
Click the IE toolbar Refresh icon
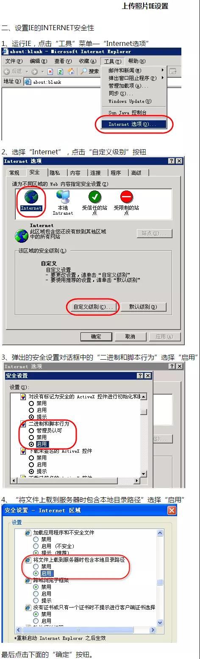pyautogui.click(x=61, y=71)
